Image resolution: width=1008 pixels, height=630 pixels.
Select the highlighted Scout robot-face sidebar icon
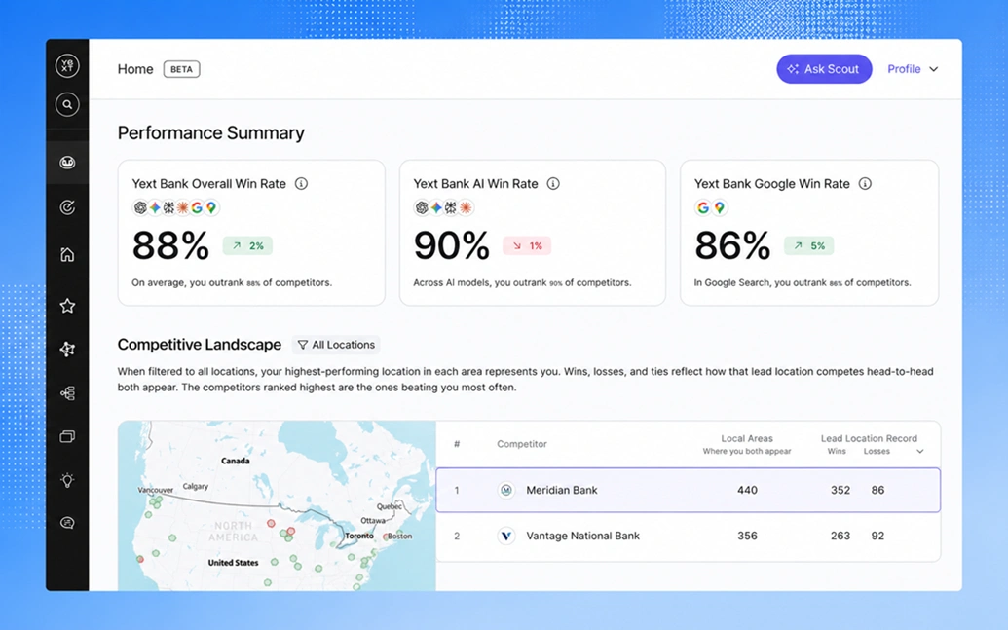click(67, 163)
